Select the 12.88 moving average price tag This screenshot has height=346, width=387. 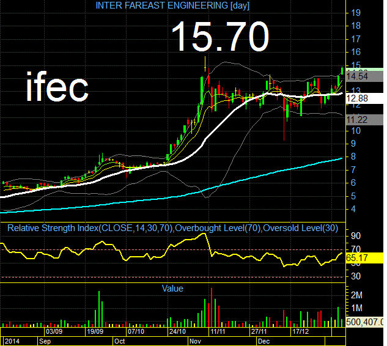[365, 98]
